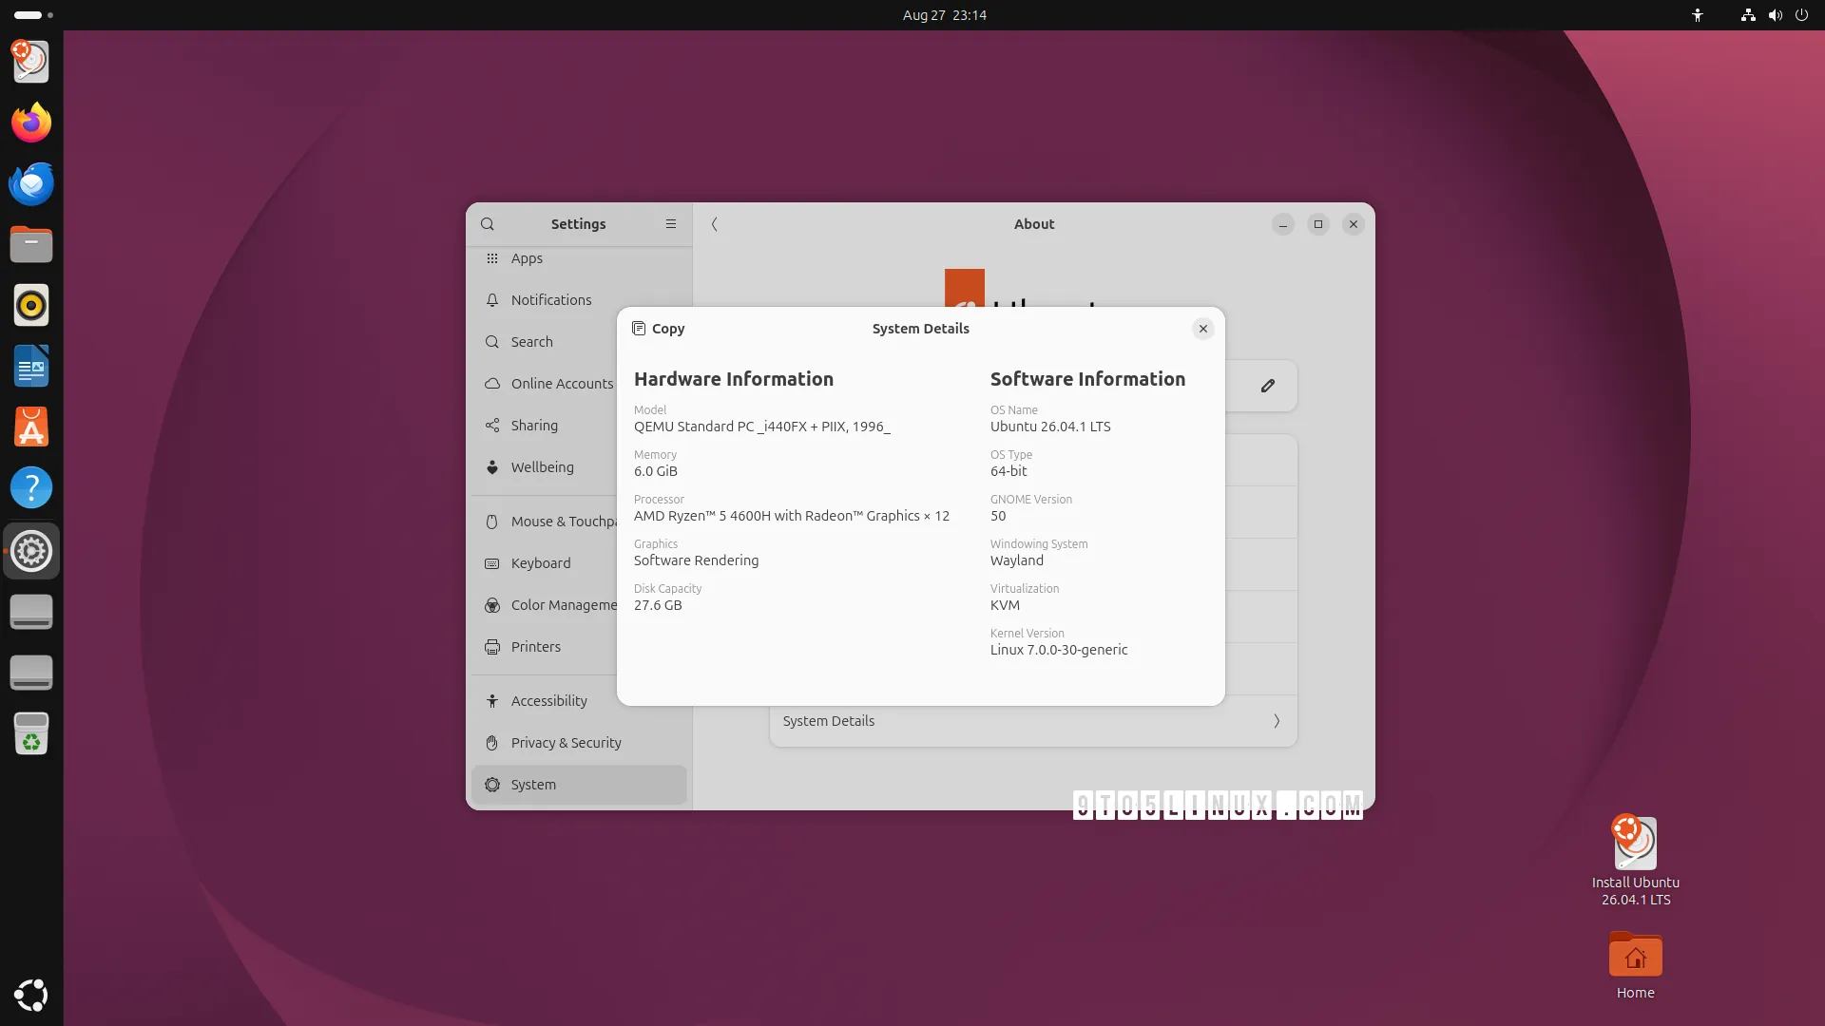
Task: Maximize the Settings window
Action: (1318, 224)
